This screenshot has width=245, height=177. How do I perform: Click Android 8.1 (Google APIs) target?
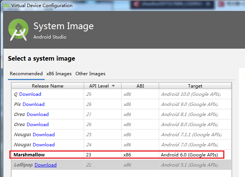click(189, 115)
